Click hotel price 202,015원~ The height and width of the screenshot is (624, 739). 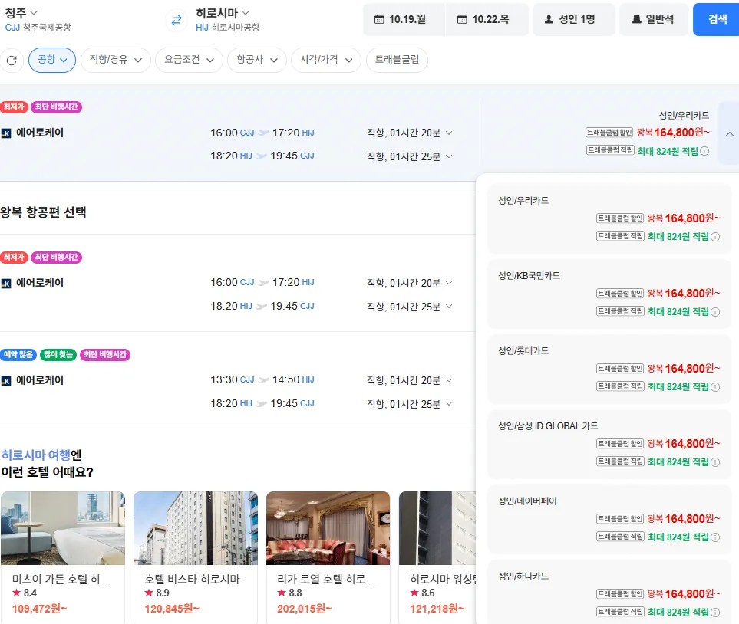[305, 609]
